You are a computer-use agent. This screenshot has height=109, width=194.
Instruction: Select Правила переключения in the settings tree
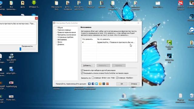click(67, 32)
